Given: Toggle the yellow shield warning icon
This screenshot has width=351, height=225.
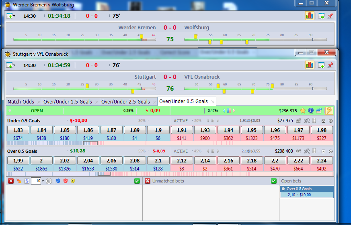Looking at the screenshot, I should click(73, 181).
